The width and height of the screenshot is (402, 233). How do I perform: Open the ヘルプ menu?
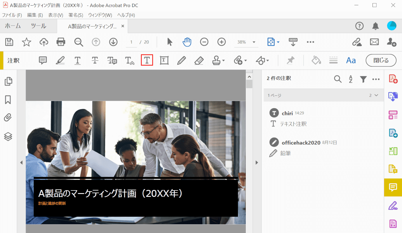pos(126,15)
